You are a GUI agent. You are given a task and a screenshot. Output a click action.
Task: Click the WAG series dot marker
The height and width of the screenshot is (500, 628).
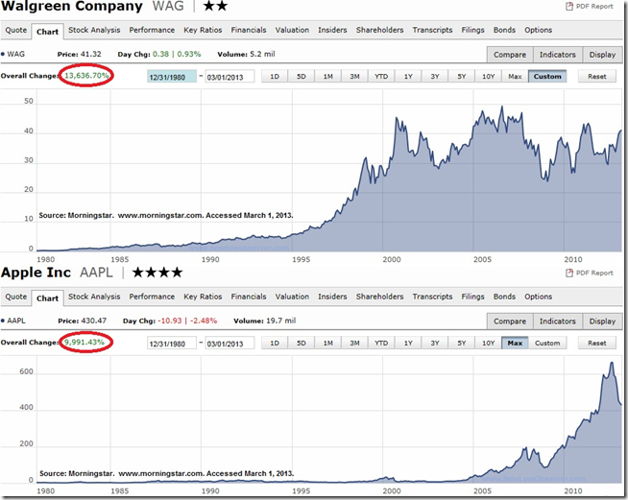3,54
